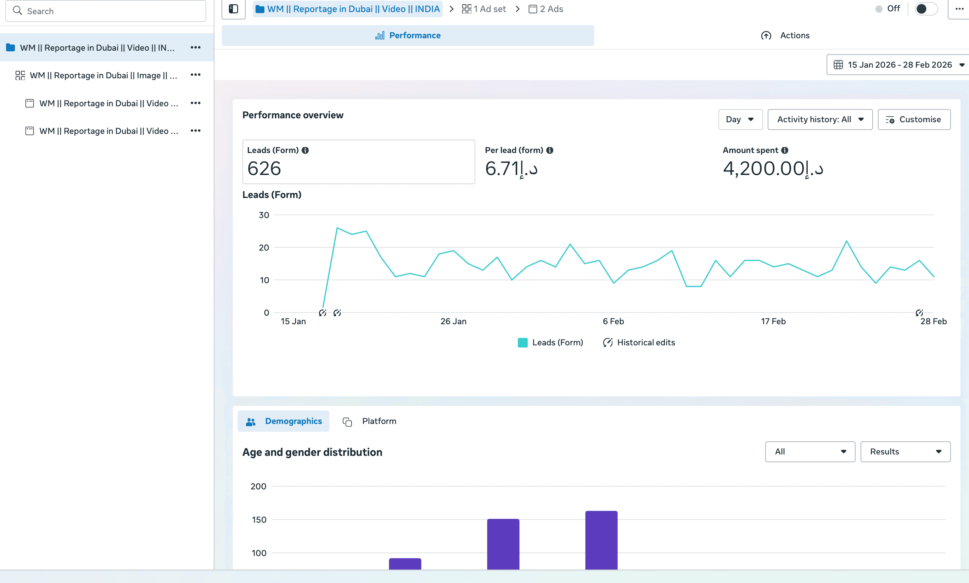
Task: Click the Leads (Form) info icon
Action: point(305,151)
